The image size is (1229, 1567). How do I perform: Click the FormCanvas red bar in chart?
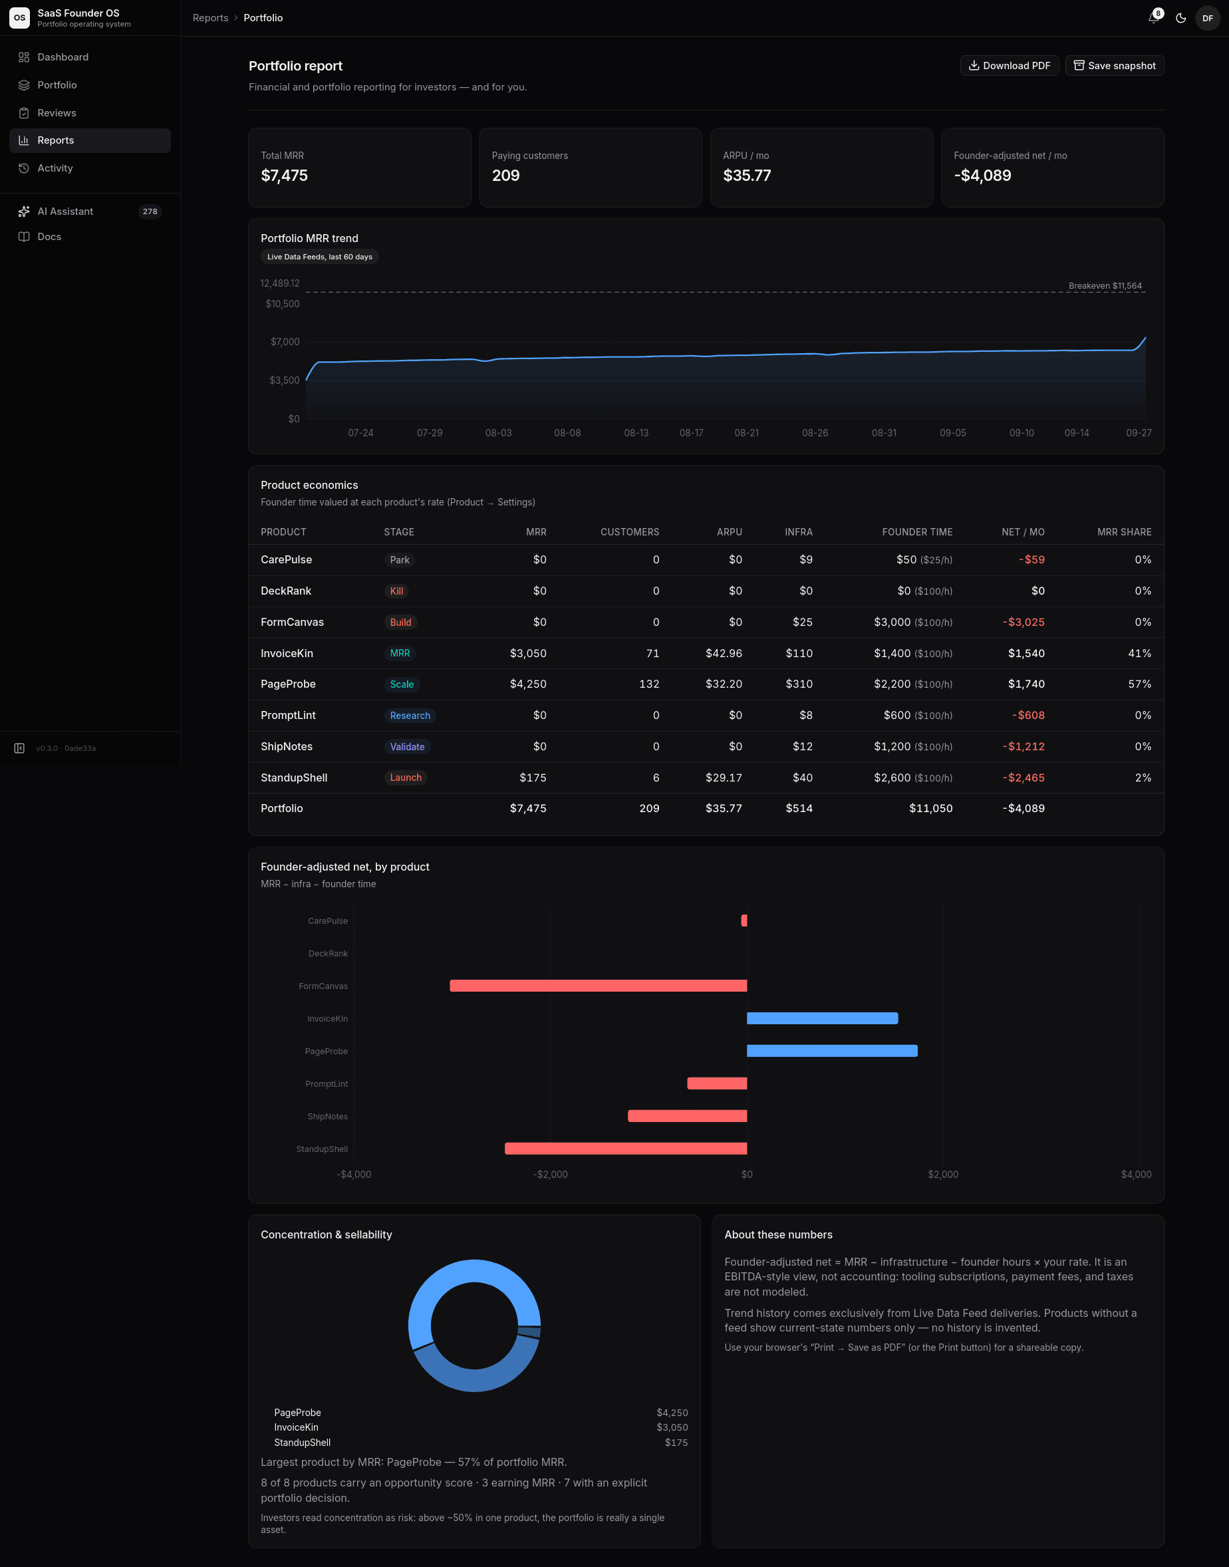(598, 986)
